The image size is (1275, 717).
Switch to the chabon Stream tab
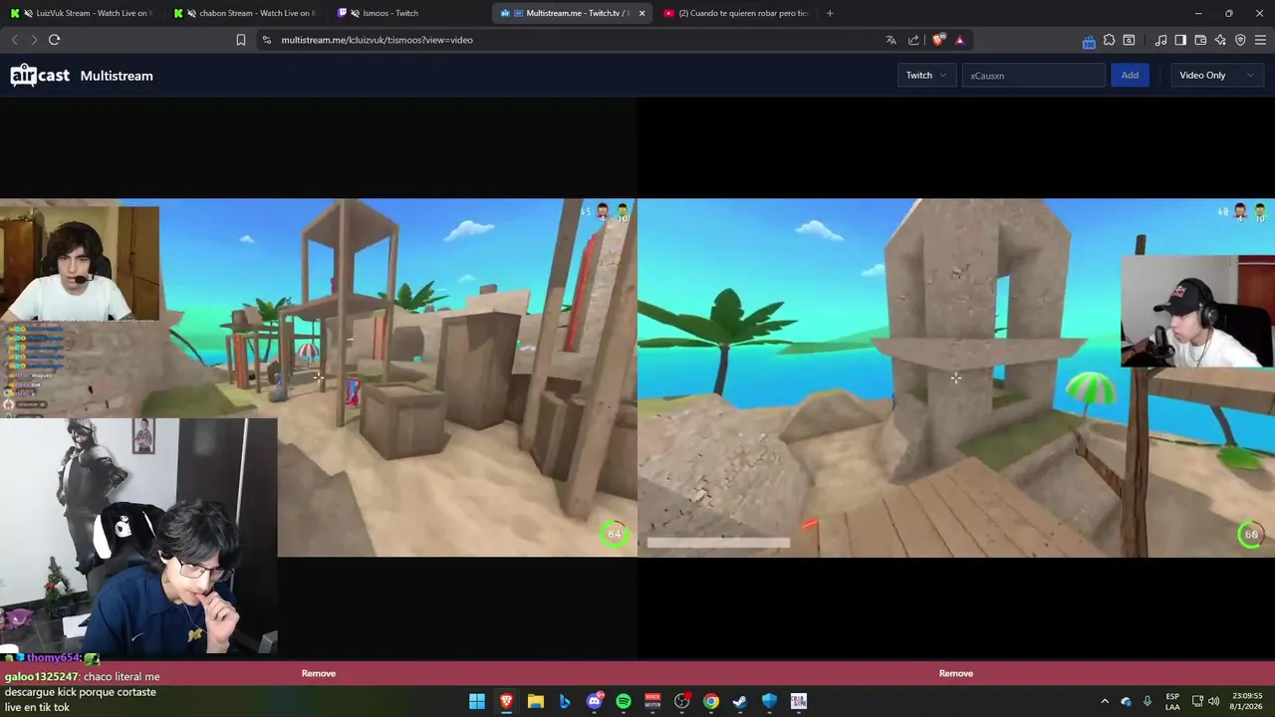pyautogui.click(x=245, y=13)
